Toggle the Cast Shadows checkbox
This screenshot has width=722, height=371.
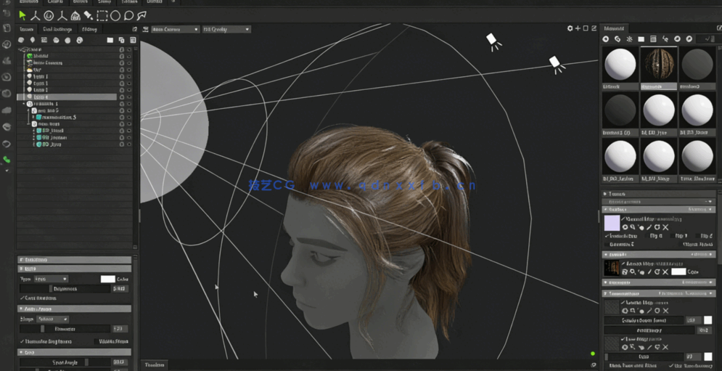(22, 298)
